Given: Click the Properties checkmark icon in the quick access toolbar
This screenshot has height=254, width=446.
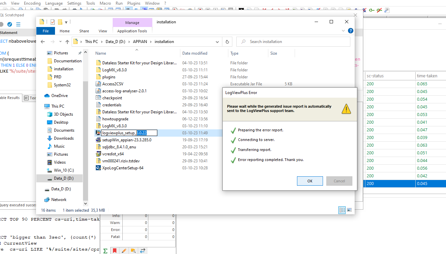Looking at the screenshot, I should [x=53, y=22].
